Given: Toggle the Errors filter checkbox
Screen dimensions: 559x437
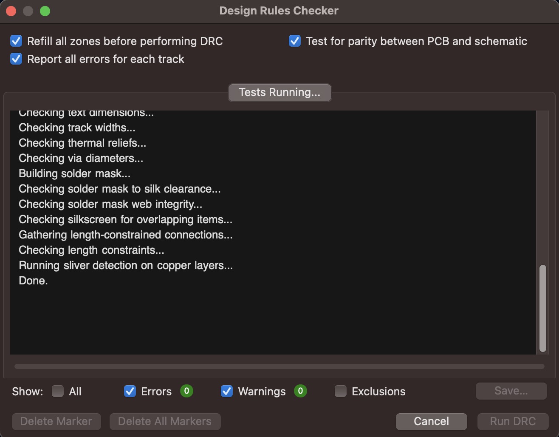Looking at the screenshot, I should point(130,391).
